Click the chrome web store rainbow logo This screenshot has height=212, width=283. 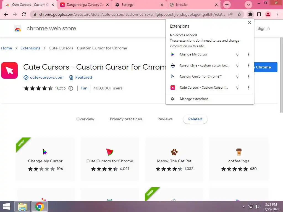coord(18,29)
